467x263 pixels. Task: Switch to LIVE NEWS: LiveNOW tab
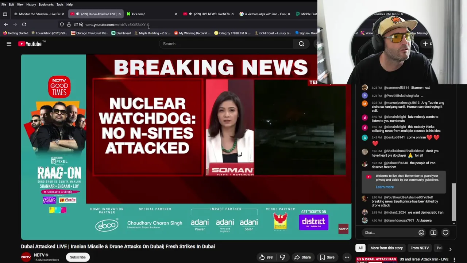click(208, 14)
